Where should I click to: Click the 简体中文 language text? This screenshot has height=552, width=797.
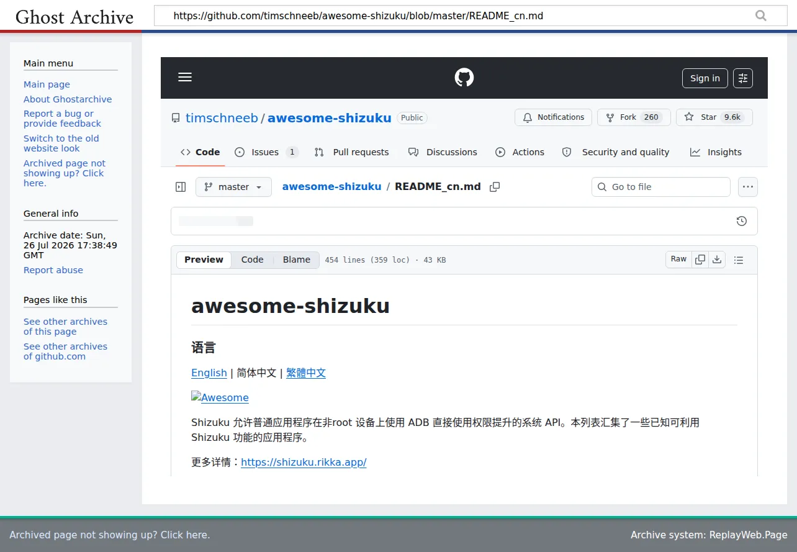pyautogui.click(x=256, y=373)
